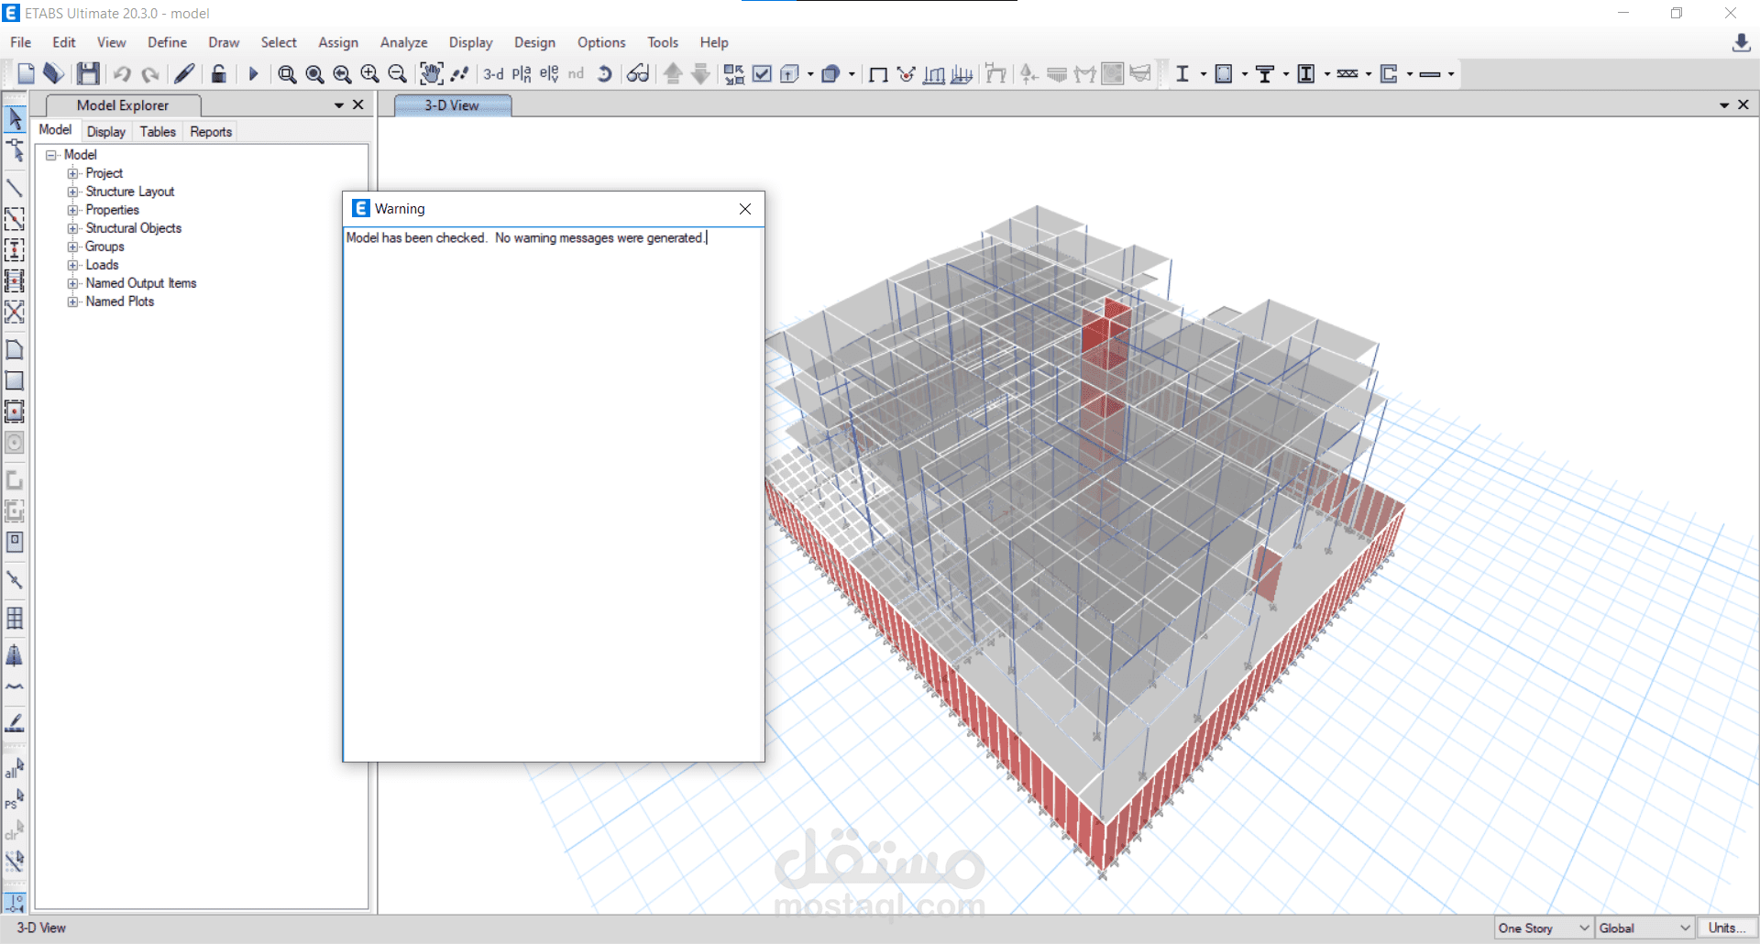This screenshot has width=1760, height=944.
Task: Click the Undo arrow icon
Action: pyautogui.click(x=122, y=74)
